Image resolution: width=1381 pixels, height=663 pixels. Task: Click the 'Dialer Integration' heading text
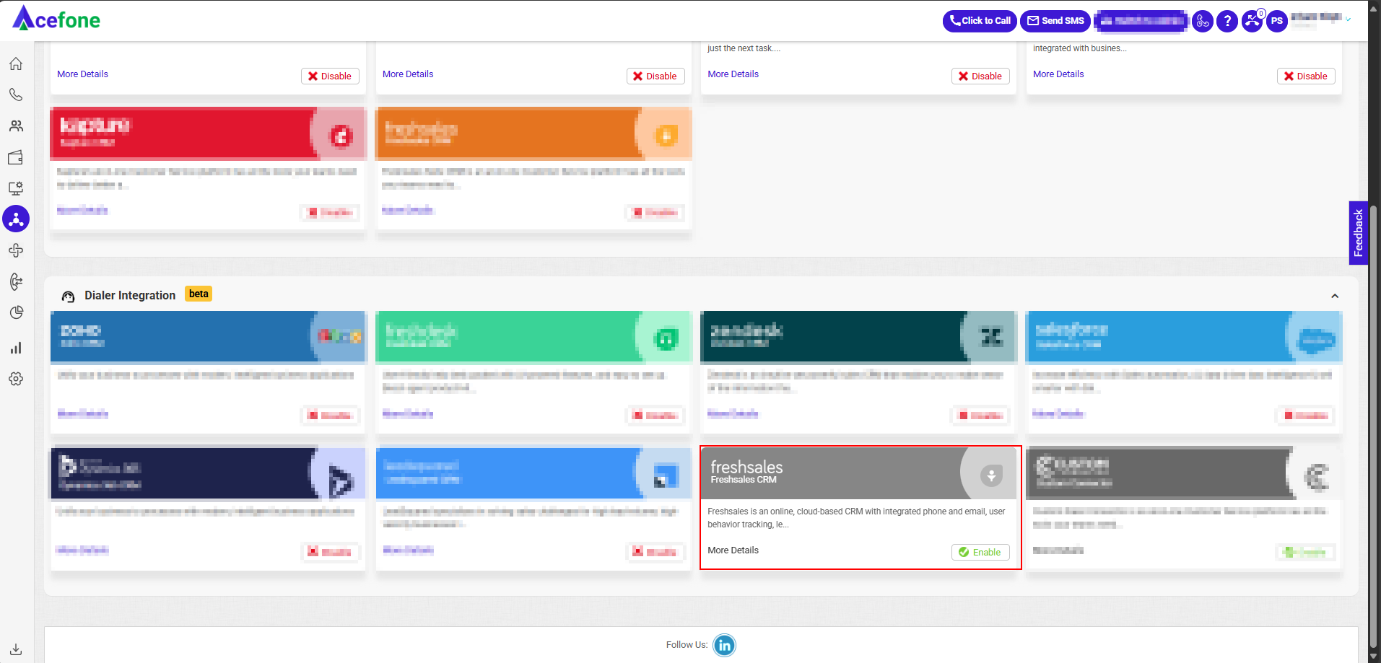click(x=130, y=296)
